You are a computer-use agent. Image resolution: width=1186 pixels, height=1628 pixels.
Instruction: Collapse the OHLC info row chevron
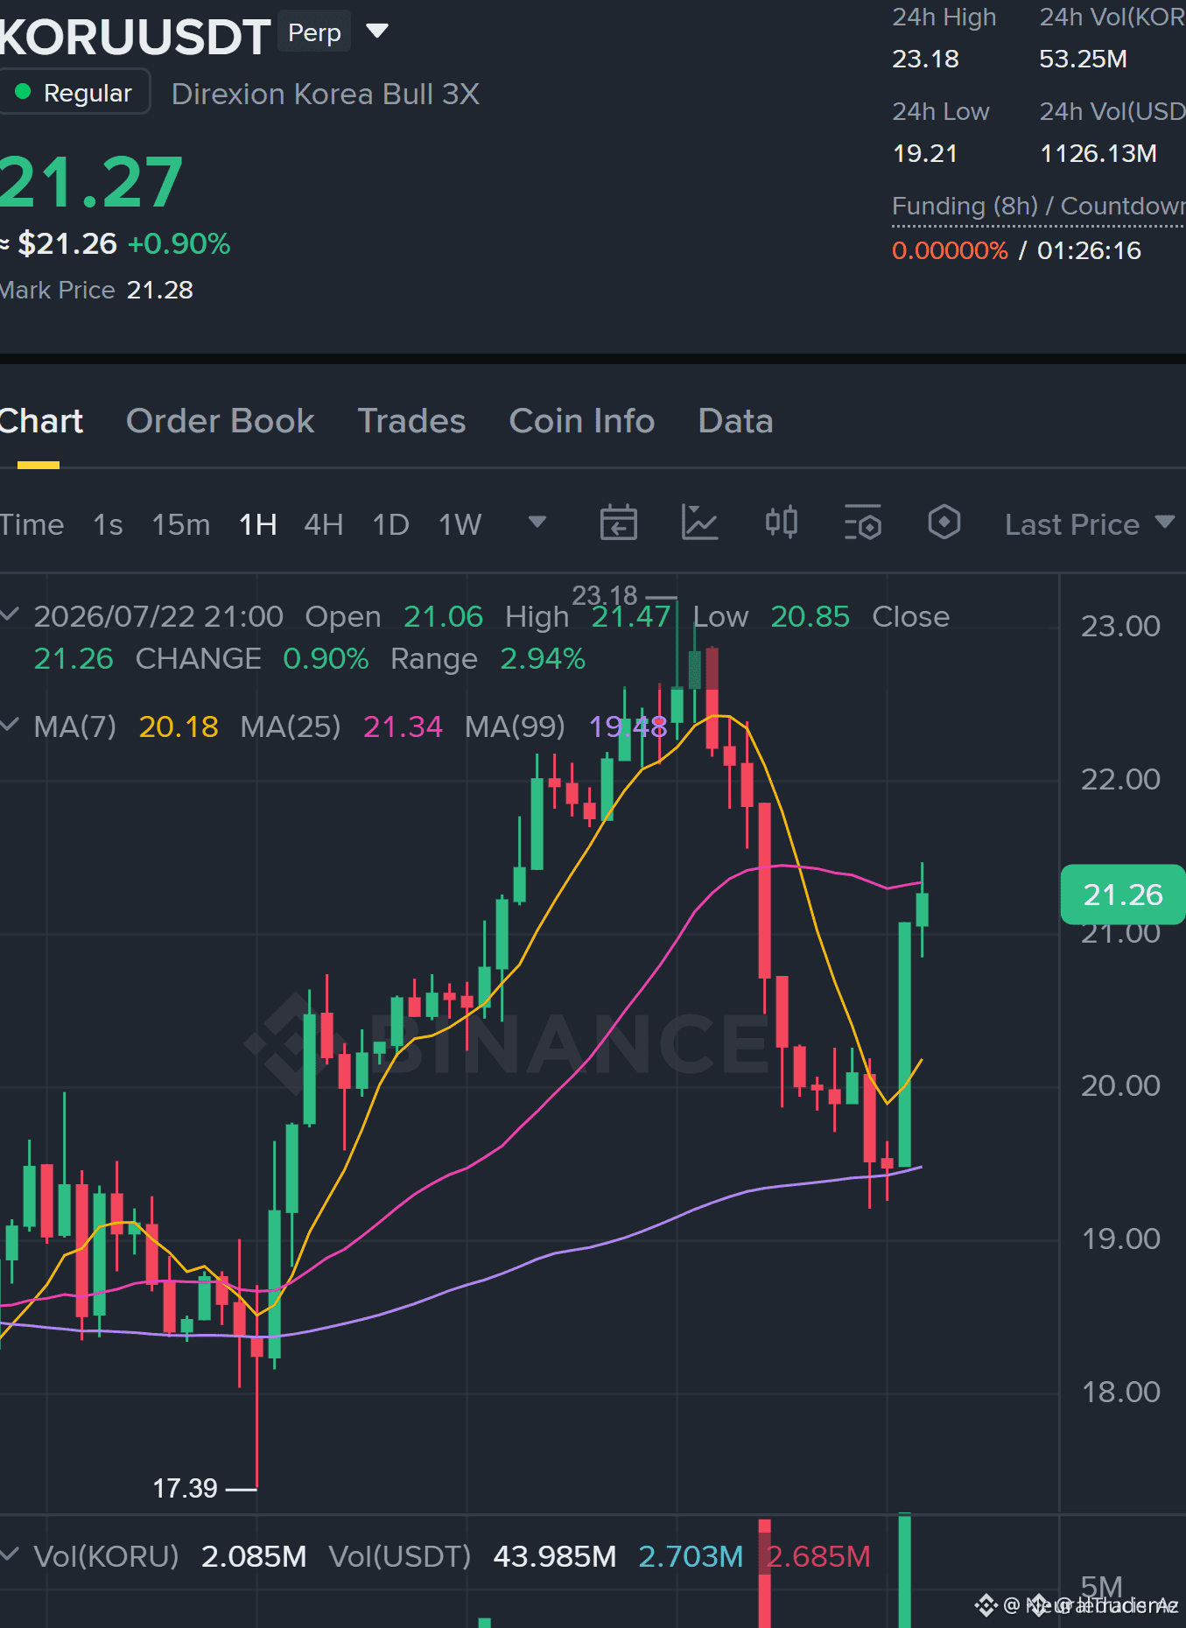[10, 614]
